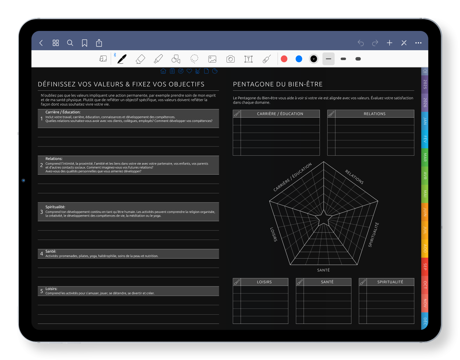This screenshot has width=460, height=360.
Task: Open the three-dot more options menu
Action: coord(418,43)
